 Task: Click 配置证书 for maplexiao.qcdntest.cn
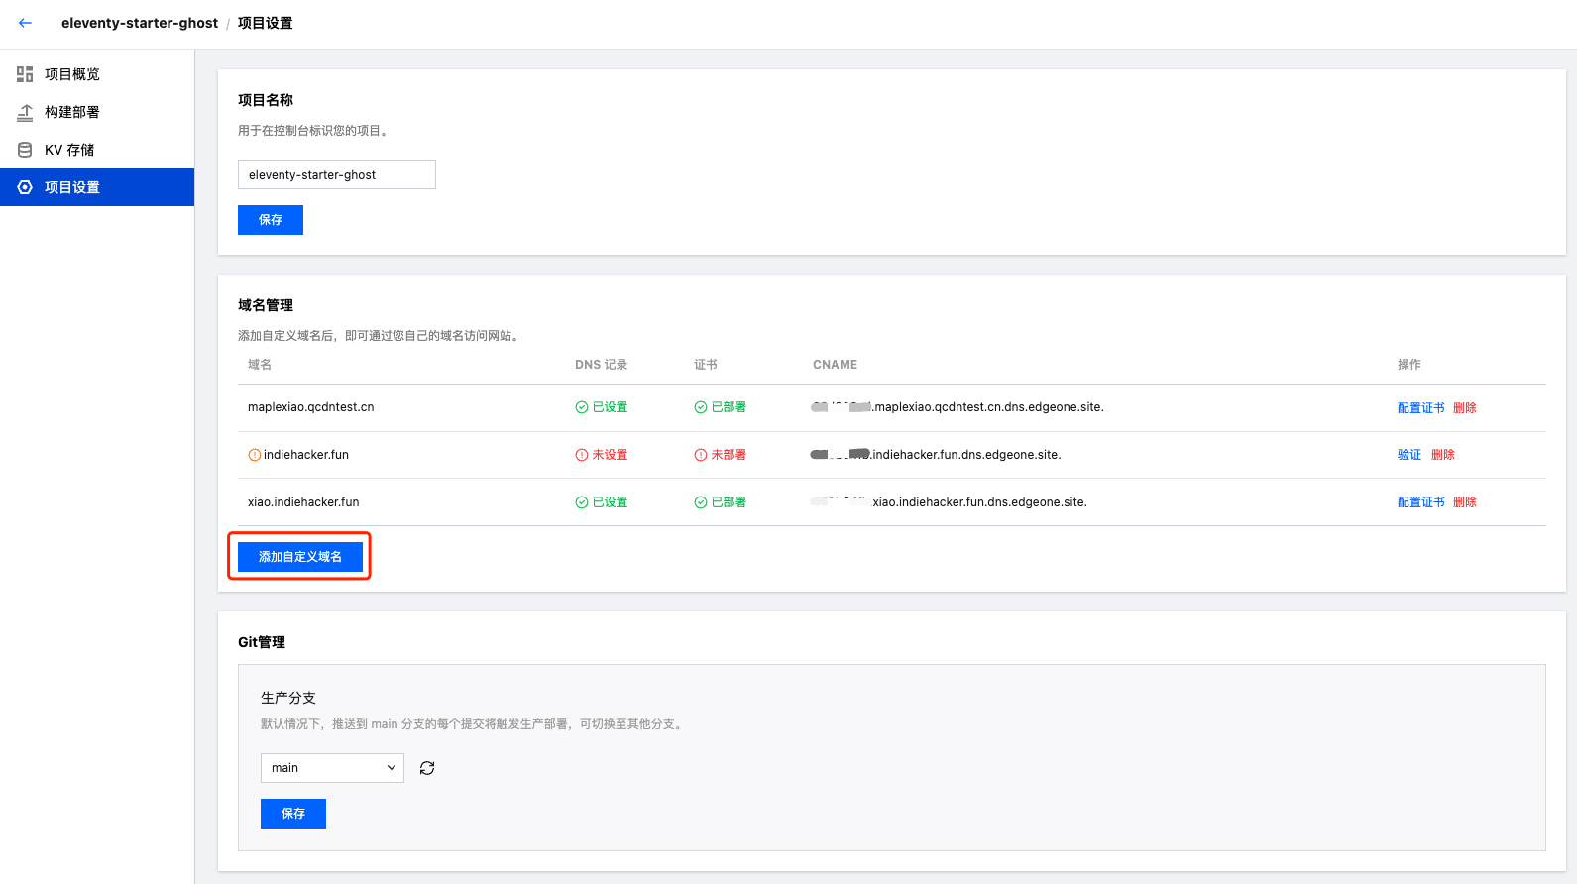tap(1420, 407)
